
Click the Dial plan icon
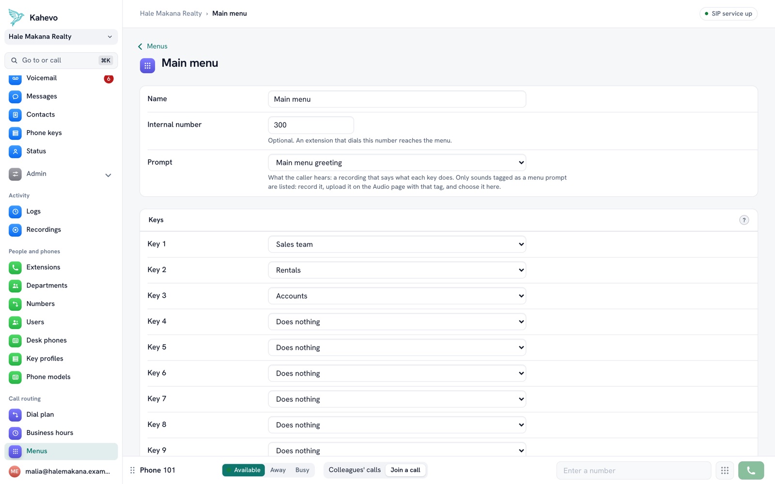click(x=15, y=415)
